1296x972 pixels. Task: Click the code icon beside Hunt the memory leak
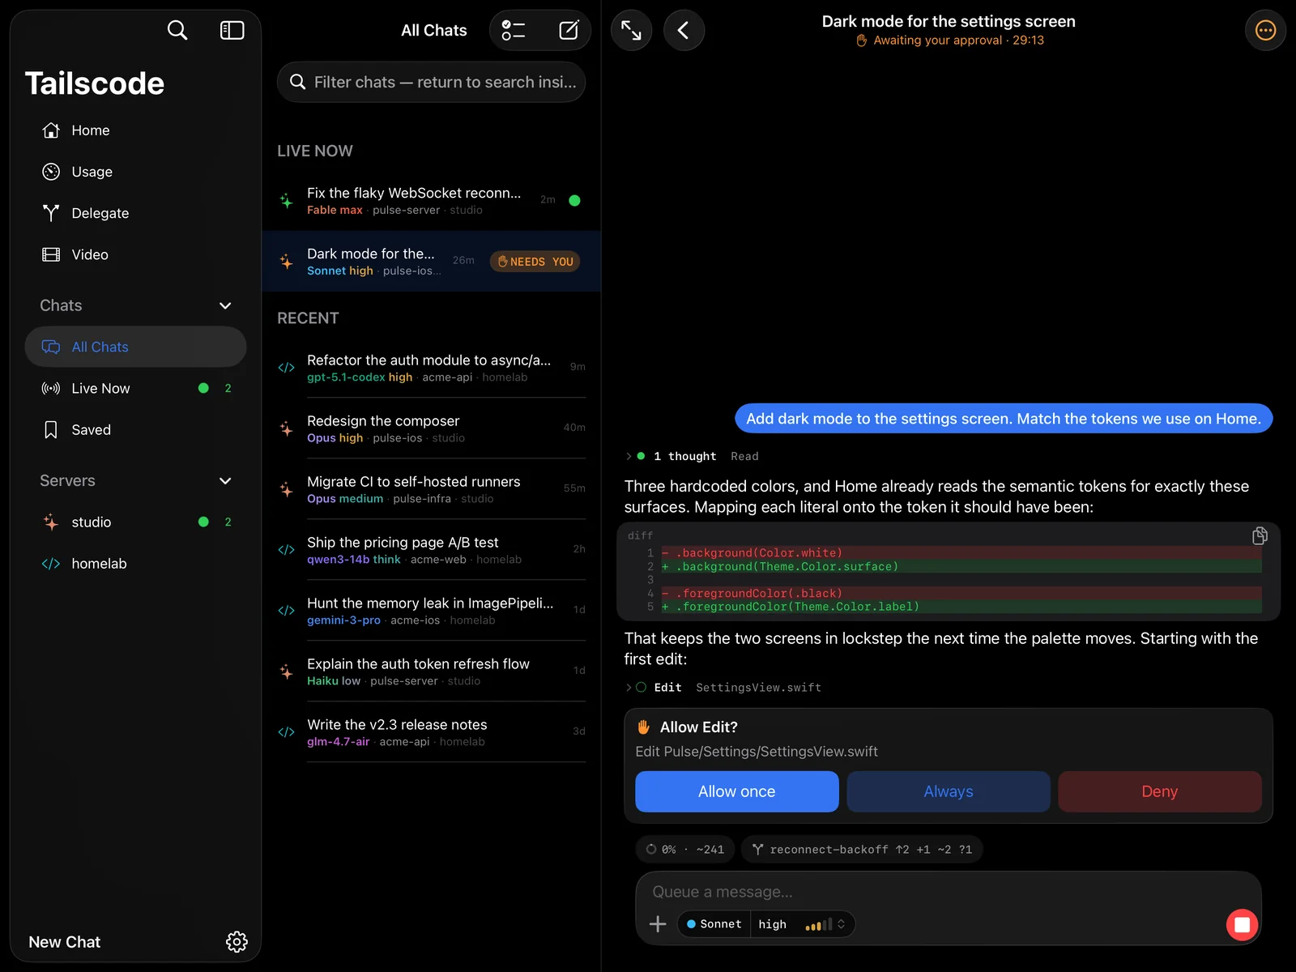tap(286, 611)
